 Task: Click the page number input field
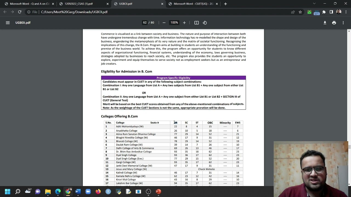(145, 23)
